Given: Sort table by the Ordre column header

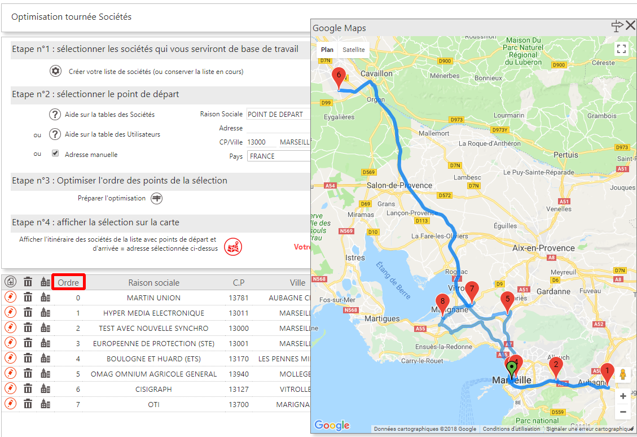Looking at the screenshot, I should tap(68, 282).
